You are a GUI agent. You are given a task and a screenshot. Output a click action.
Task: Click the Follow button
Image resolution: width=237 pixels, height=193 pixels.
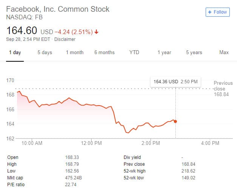coord(217,12)
